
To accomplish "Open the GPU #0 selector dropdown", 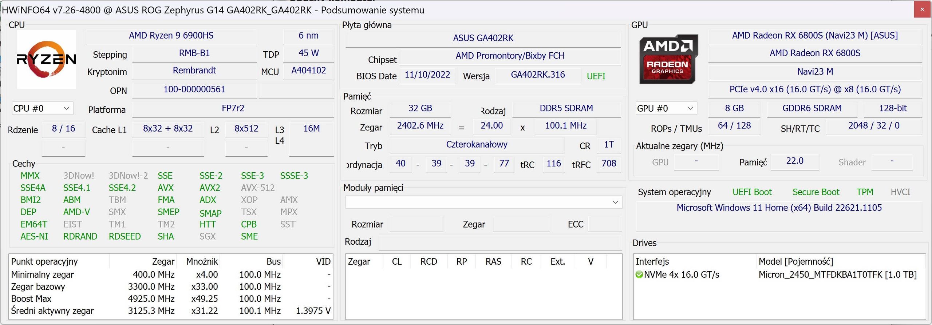I will [666, 108].
